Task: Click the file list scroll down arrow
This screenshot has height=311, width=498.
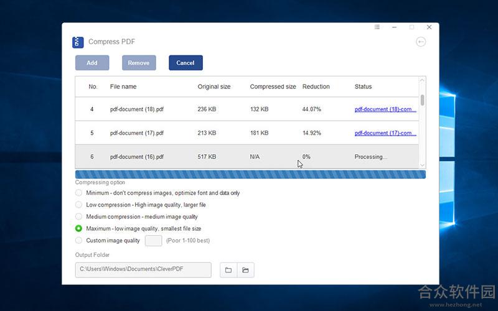Action: [x=422, y=165]
